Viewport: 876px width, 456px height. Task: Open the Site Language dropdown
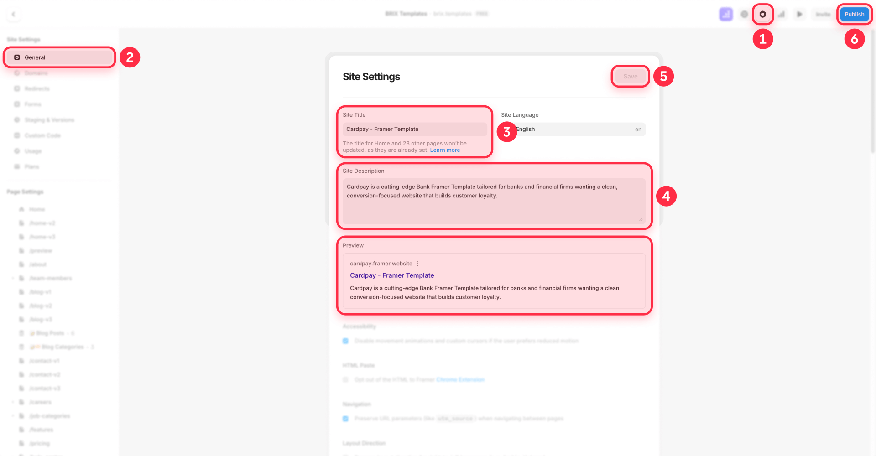point(573,129)
